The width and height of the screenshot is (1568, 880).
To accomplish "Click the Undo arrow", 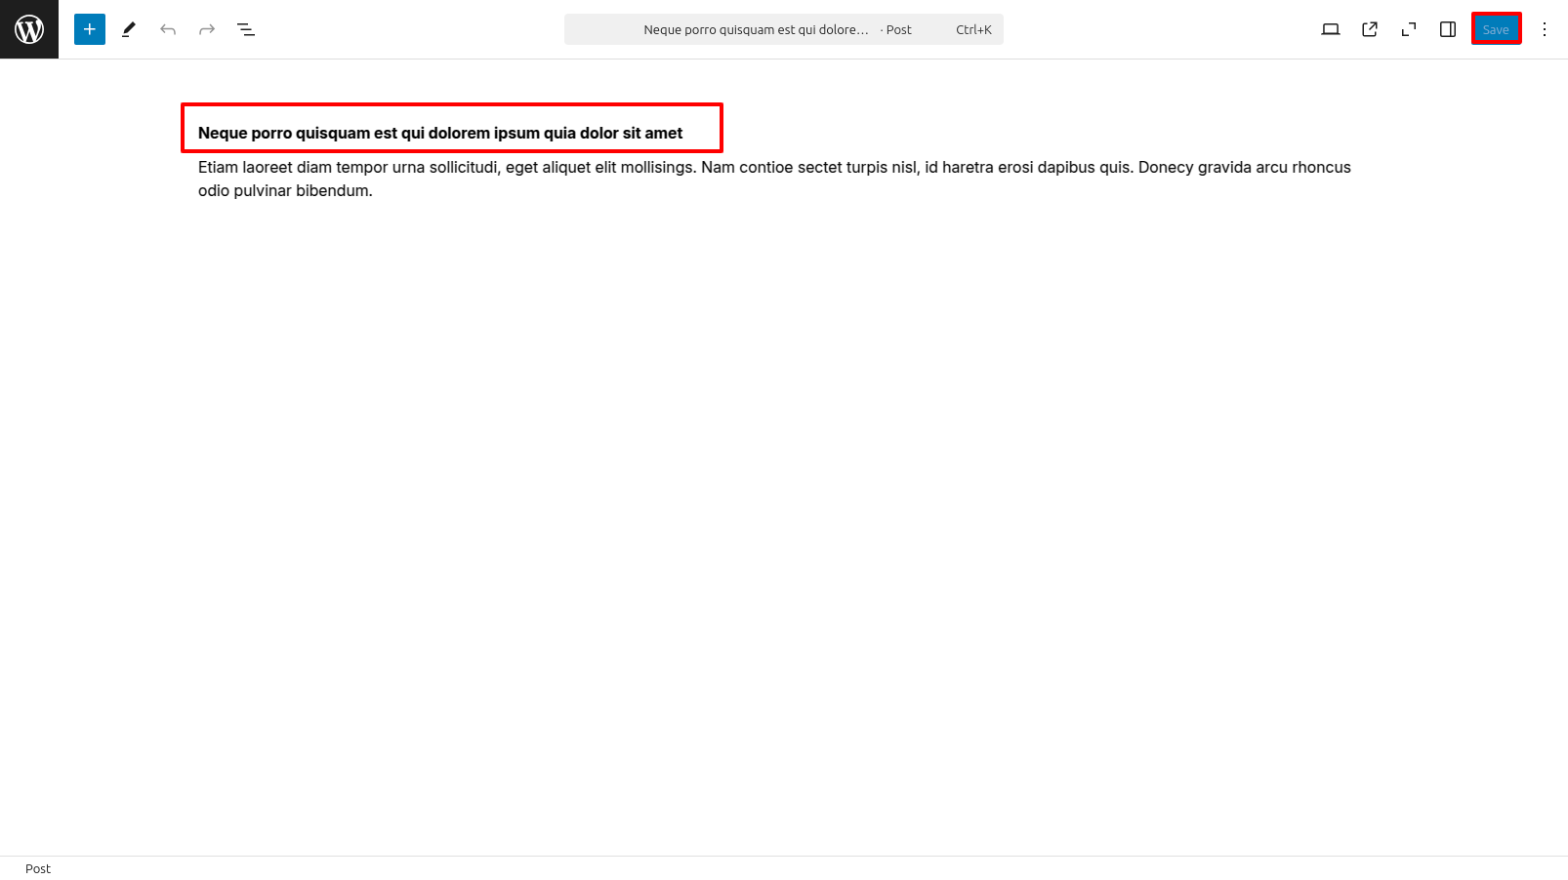I will [x=168, y=29].
